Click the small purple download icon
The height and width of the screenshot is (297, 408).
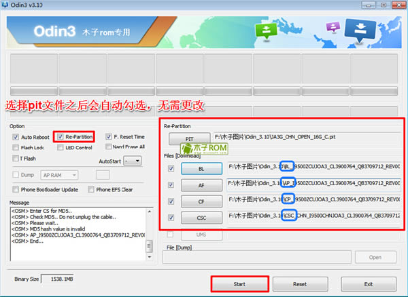333,26
